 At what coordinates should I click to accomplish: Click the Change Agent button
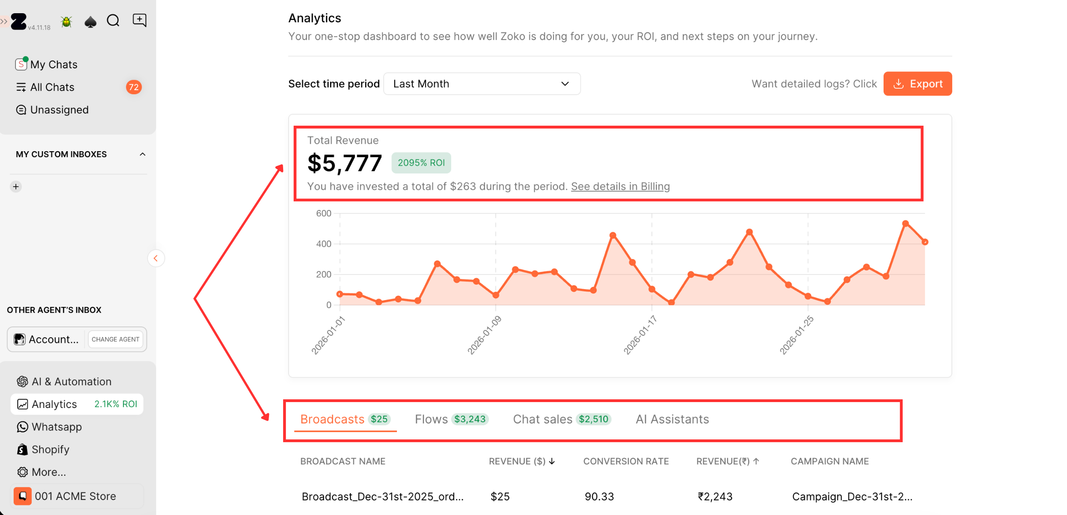tap(115, 339)
